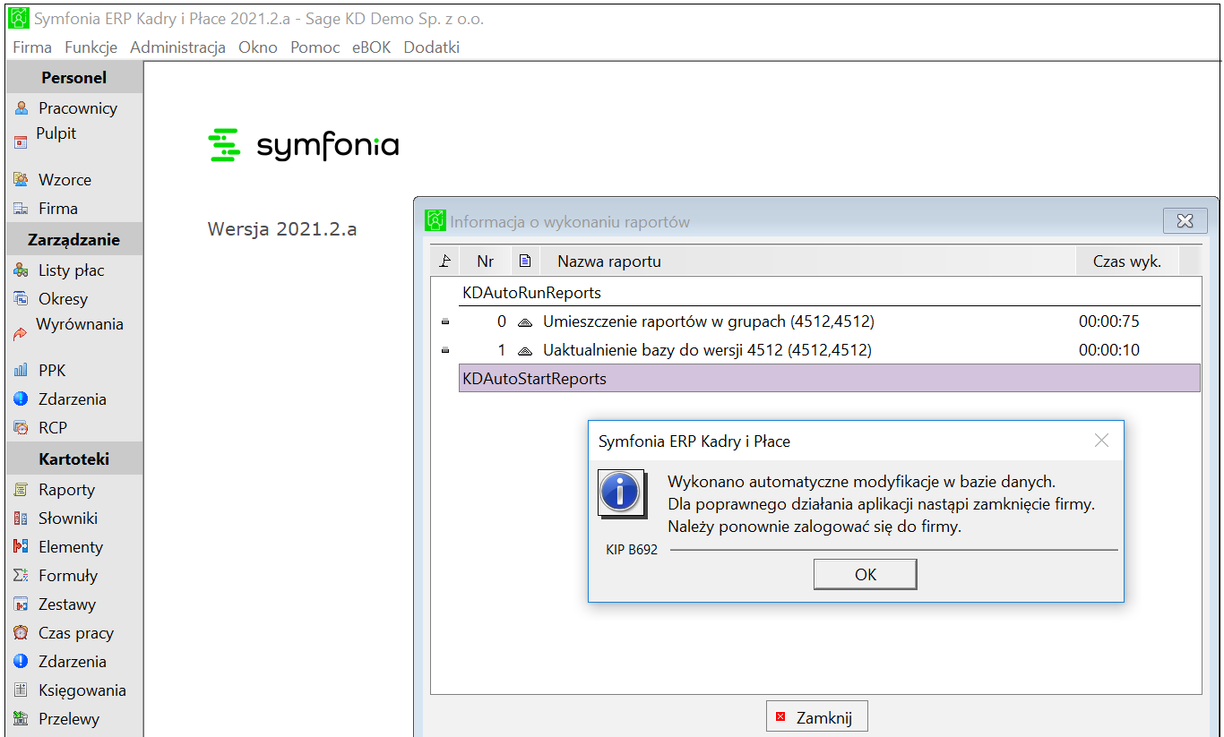Viewport: 1224px width, 737px height.
Task: Open Pracownicy icon in Personel sidebar
Action: (x=22, y=108)
